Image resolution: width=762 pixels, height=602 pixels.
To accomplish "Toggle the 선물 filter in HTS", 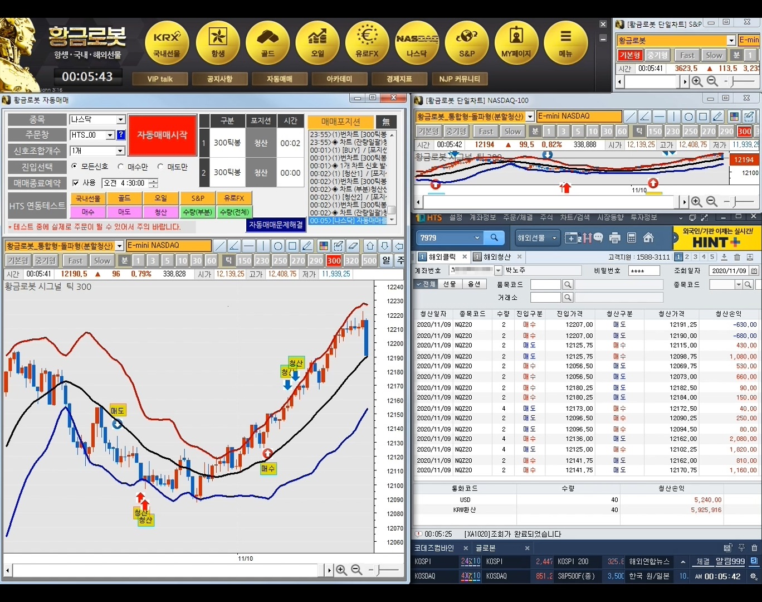I will coord(450,284).
